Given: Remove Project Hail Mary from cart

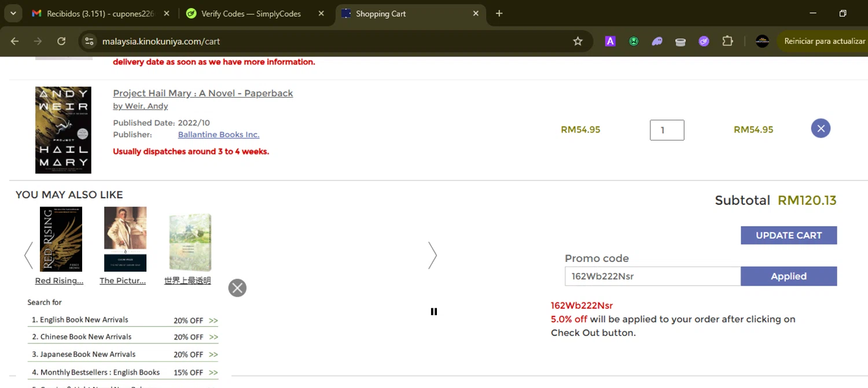Looking at the screenshot, I should [821, 128].
